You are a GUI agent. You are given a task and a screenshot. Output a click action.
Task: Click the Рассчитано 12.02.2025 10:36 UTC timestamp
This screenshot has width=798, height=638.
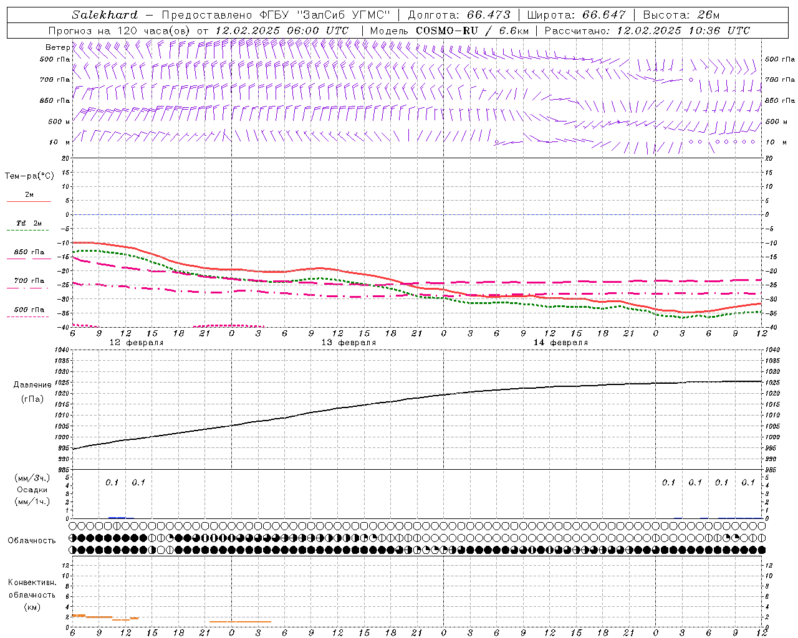[647, 31]
